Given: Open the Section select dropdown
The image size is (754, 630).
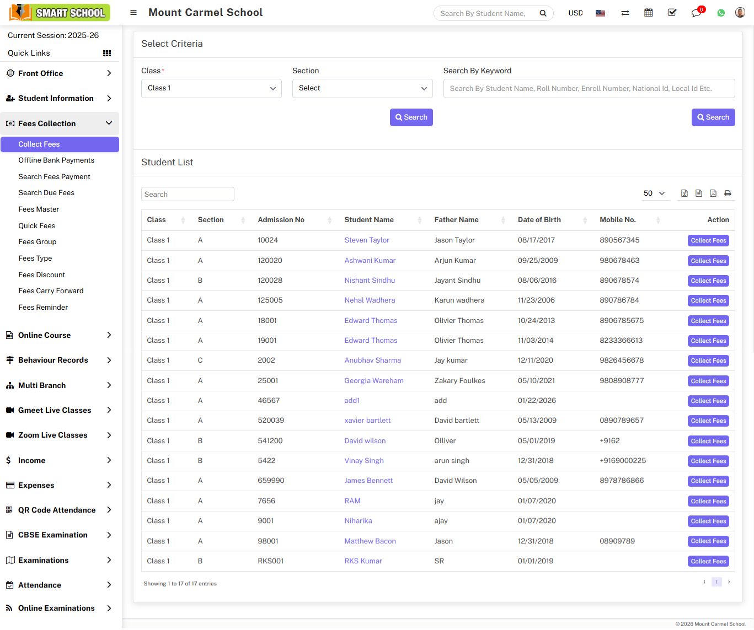Looking at the screenshot, I should pos(362,88).
